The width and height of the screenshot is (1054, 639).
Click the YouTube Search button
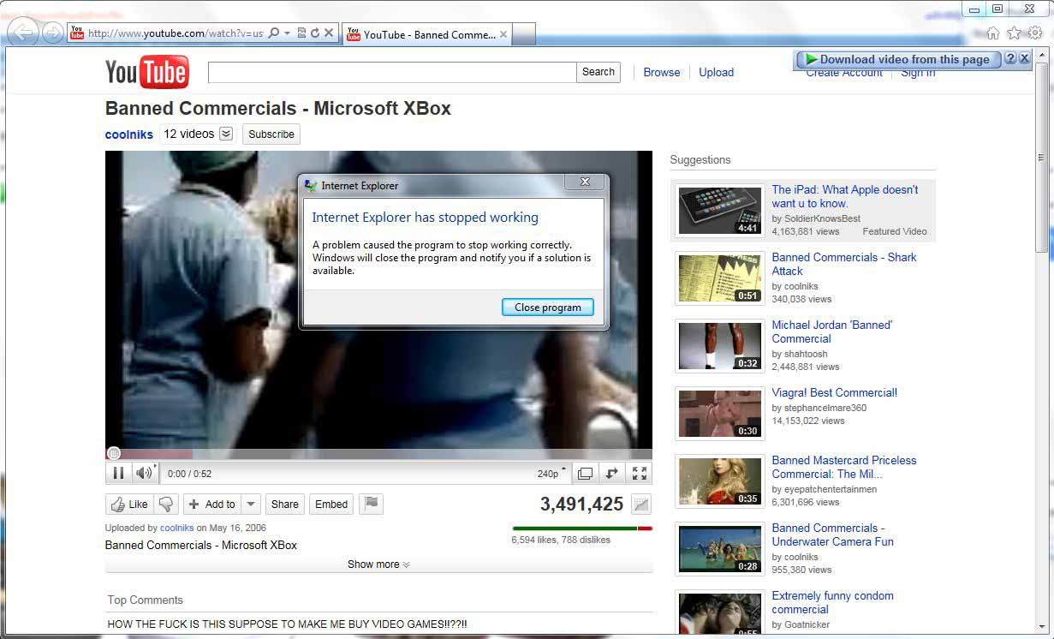point(598,72)
